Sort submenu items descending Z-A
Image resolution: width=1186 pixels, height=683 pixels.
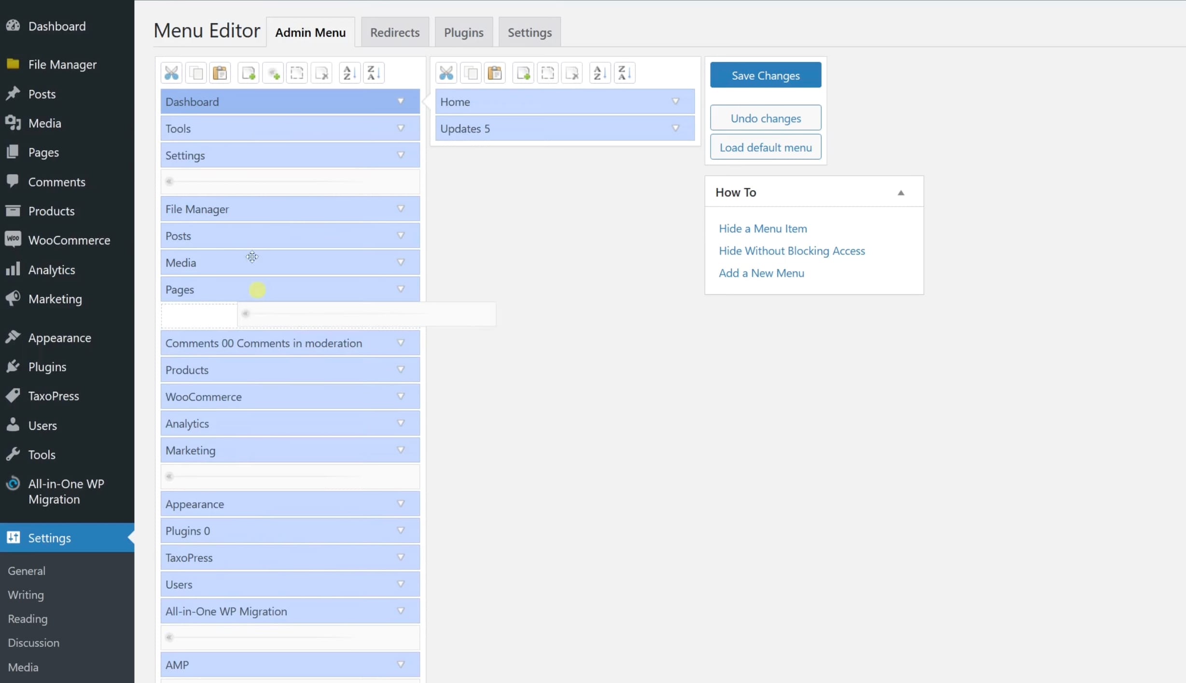[x=624, y=73]
